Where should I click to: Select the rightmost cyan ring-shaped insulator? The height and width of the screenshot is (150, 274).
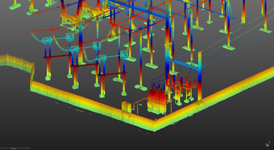point(124,55)
